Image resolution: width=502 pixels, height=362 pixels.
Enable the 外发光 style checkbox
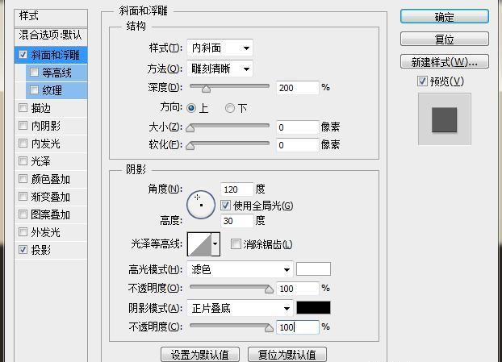(x=23, y=232)
